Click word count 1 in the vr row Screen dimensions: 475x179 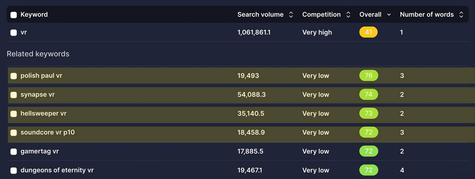402,32
